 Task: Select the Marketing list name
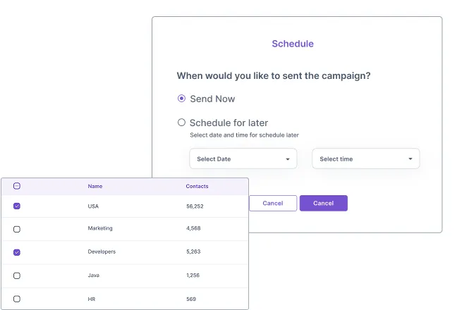100,228
